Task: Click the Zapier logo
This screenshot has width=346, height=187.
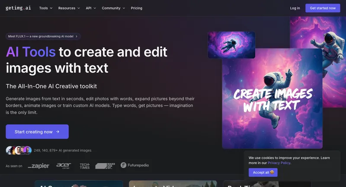Action: pyautogui.click(x=38, y=165)
